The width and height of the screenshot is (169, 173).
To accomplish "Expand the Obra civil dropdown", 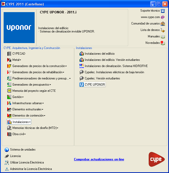I will 16,134.
